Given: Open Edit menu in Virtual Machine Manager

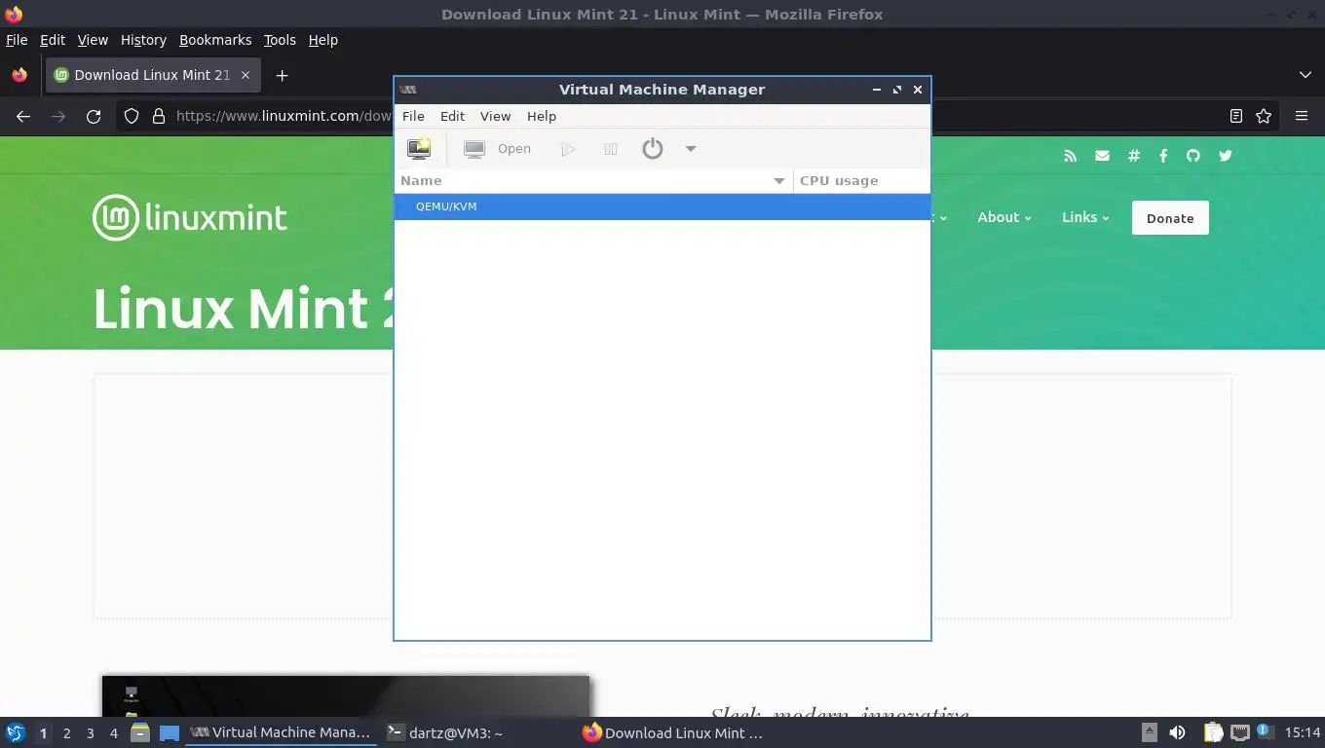Looking at the screenshot, I should pos(452,116).
